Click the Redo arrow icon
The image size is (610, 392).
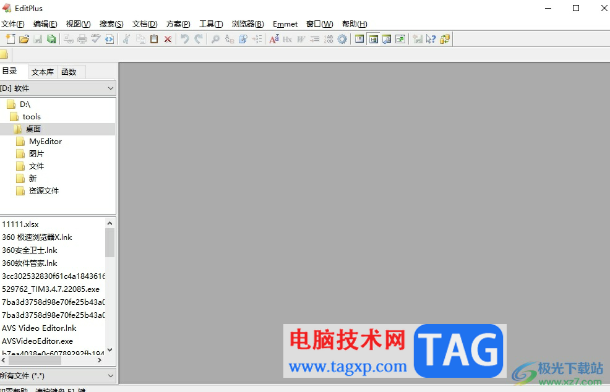[x=199, y=39]
